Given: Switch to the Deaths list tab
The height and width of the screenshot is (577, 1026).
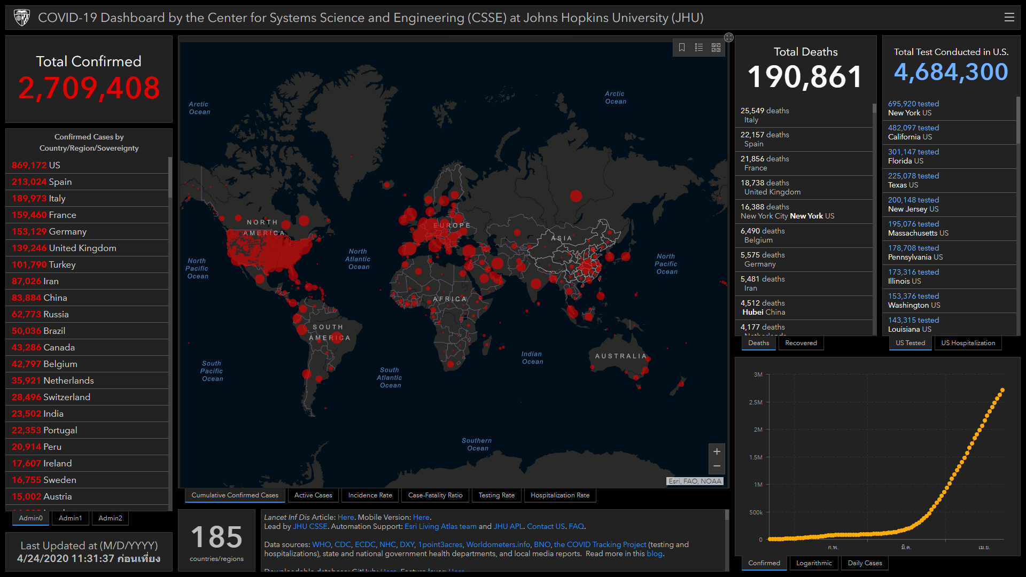Looking at the screenshot, I should coord(758,343).
